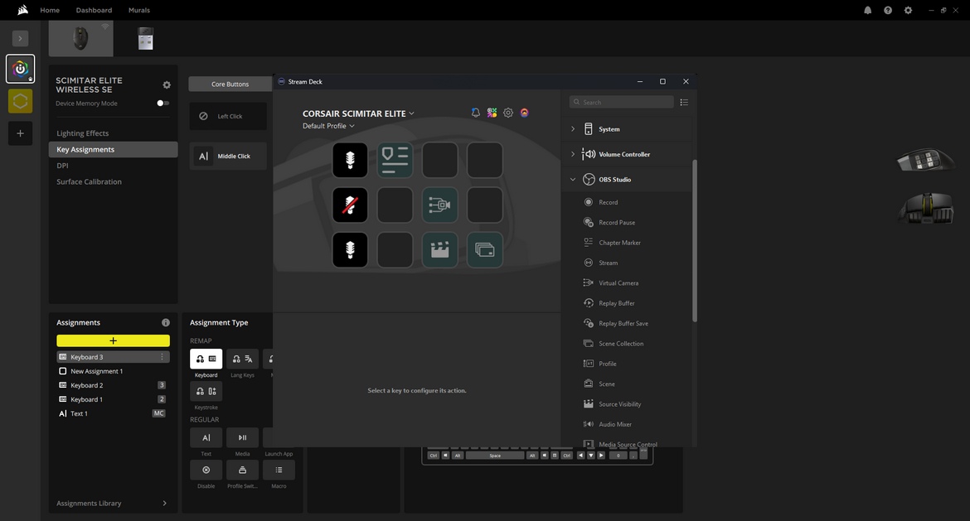Choose the Disable assignment type

[x=206, y=470]
